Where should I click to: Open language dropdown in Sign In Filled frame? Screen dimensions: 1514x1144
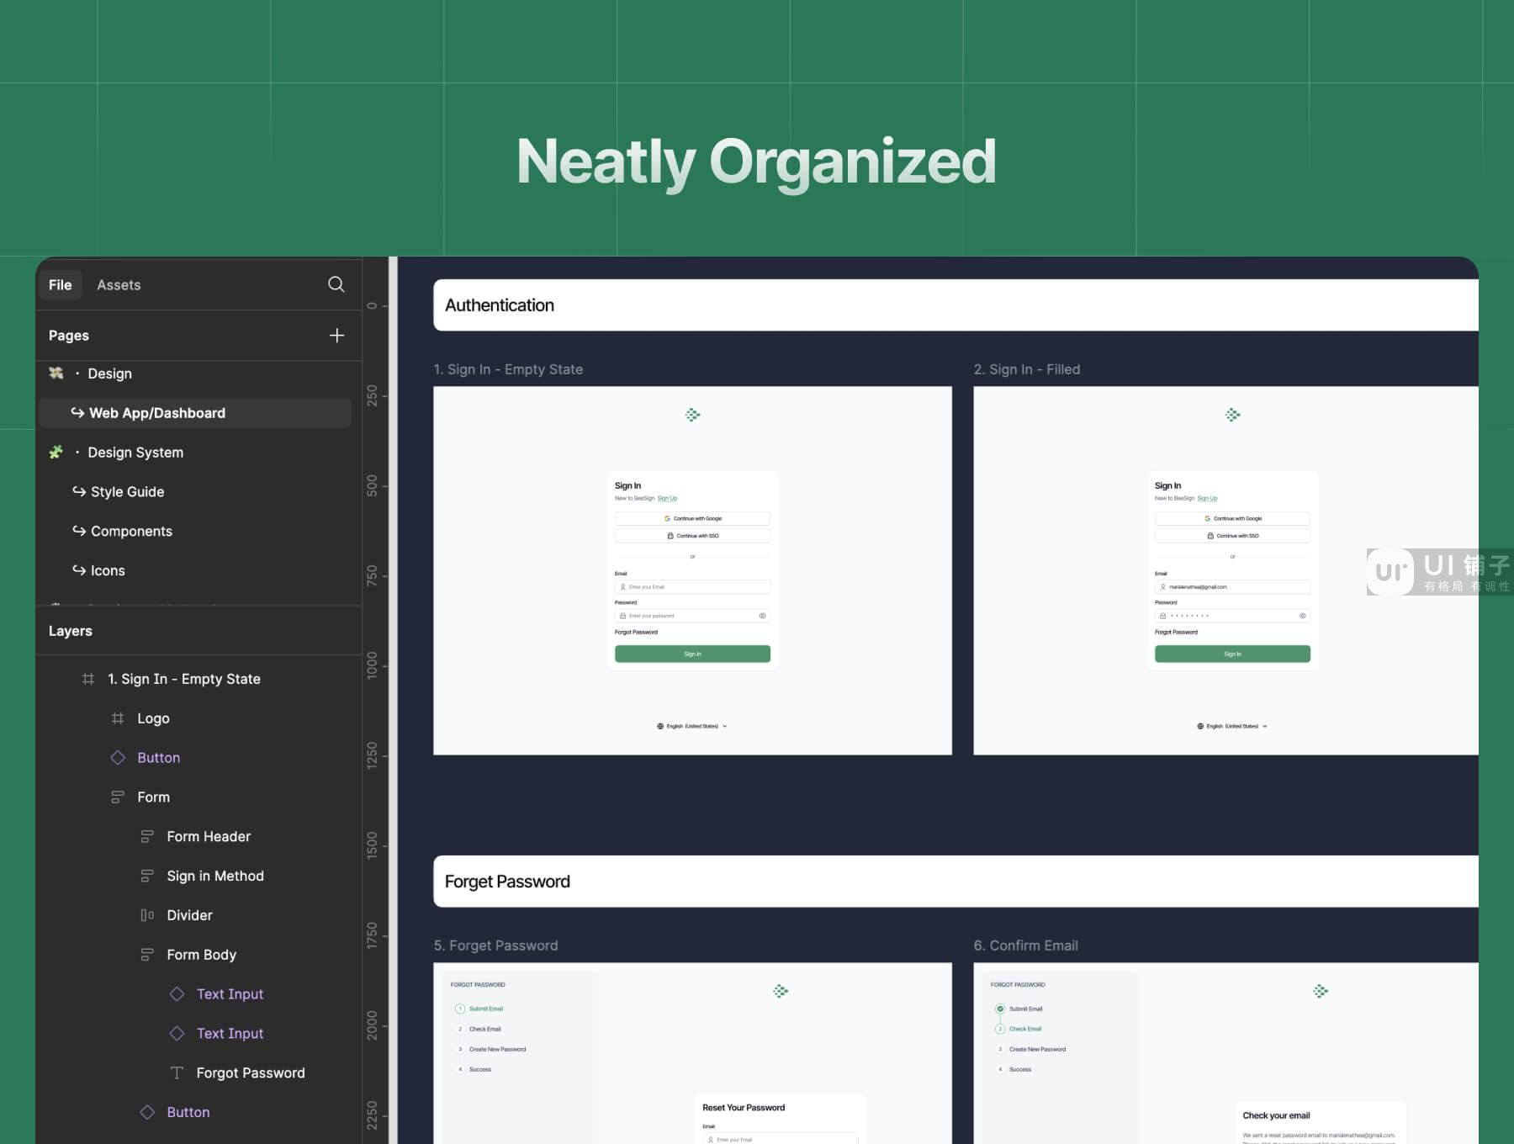click(x=1232, y=726)
